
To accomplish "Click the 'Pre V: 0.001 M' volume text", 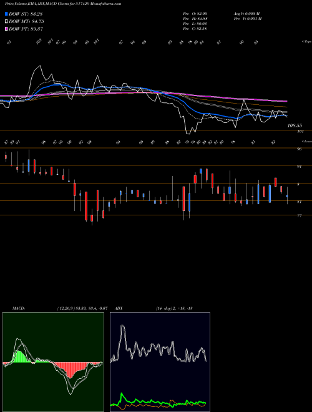I will pyautogui.click(x=248, y=18).
